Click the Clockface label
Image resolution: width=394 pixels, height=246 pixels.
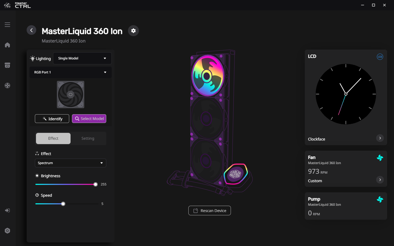coord(317,139)
